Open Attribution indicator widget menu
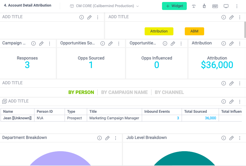This screenshot has height=166, width=246. [x=239, y=44]
